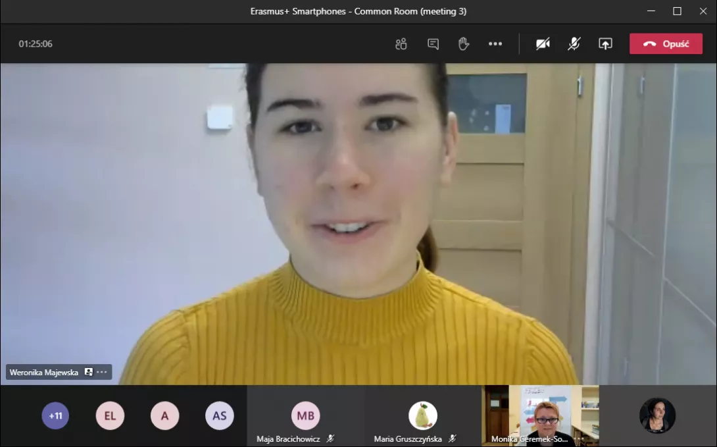717x447 pixels.
Task: Open the share content tray
Action: point(605,44)
